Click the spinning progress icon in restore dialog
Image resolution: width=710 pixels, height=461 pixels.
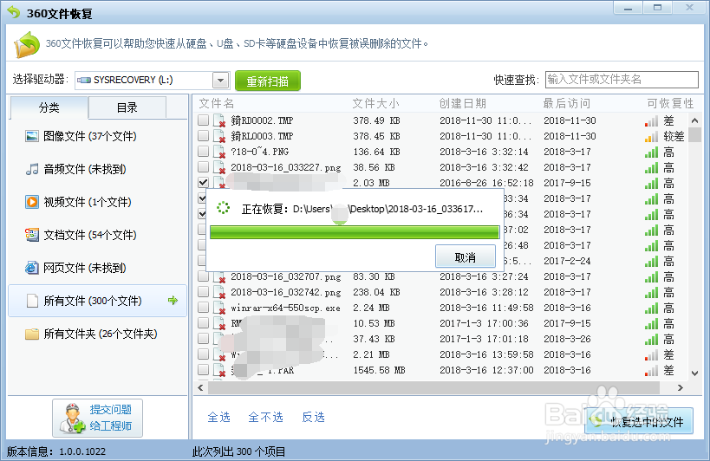click(x=223, y=208)
